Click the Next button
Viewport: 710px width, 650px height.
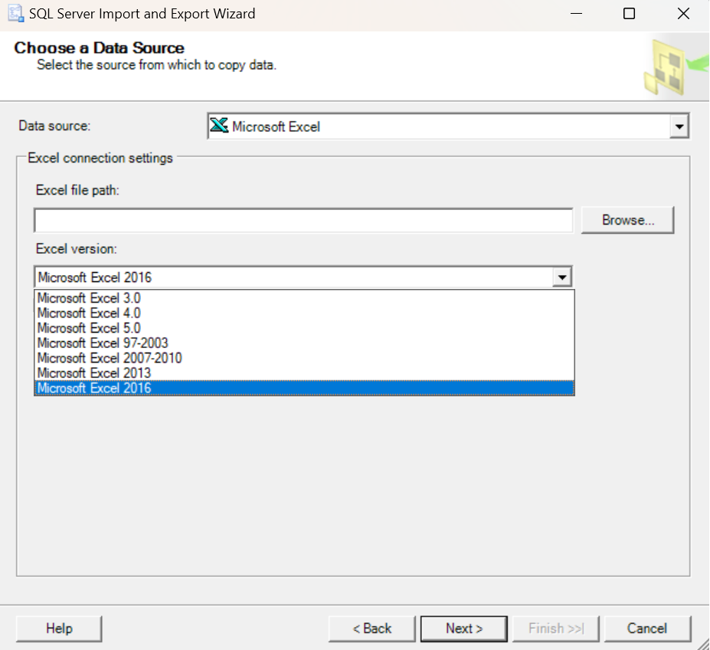point(463,628)
